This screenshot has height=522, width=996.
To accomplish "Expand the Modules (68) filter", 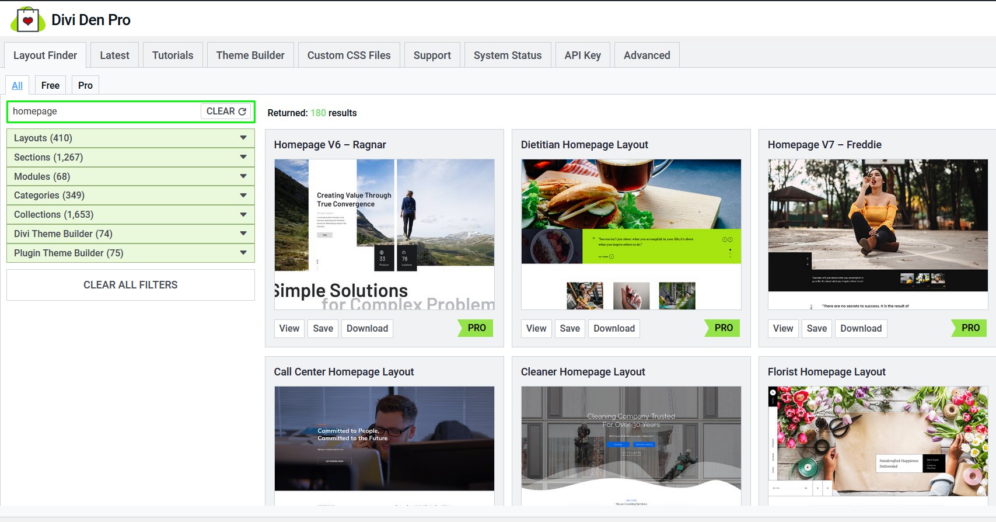I will [x=131, y=176].
